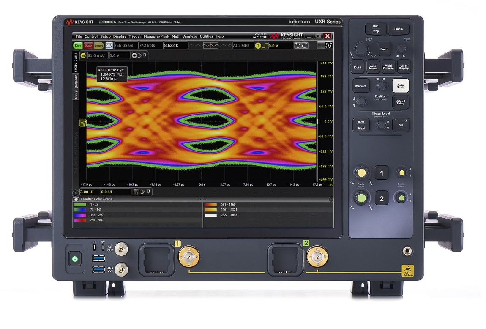Toggle Auto triggering via the Auto Trig'd button
This screenshot has height=329, width=486.
coord(362,125)
